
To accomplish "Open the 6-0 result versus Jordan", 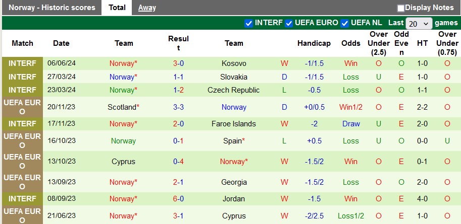I will point(178,199).
